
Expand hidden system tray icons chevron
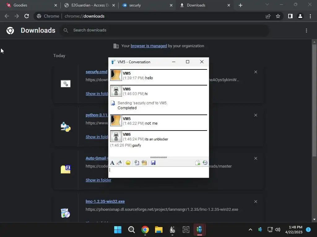click(x=250, y=230)
